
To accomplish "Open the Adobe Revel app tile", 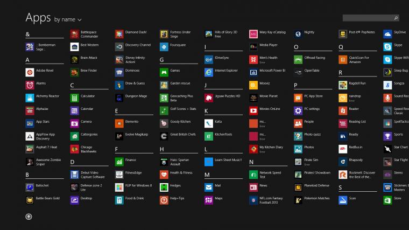I will (x=30, y=72).
